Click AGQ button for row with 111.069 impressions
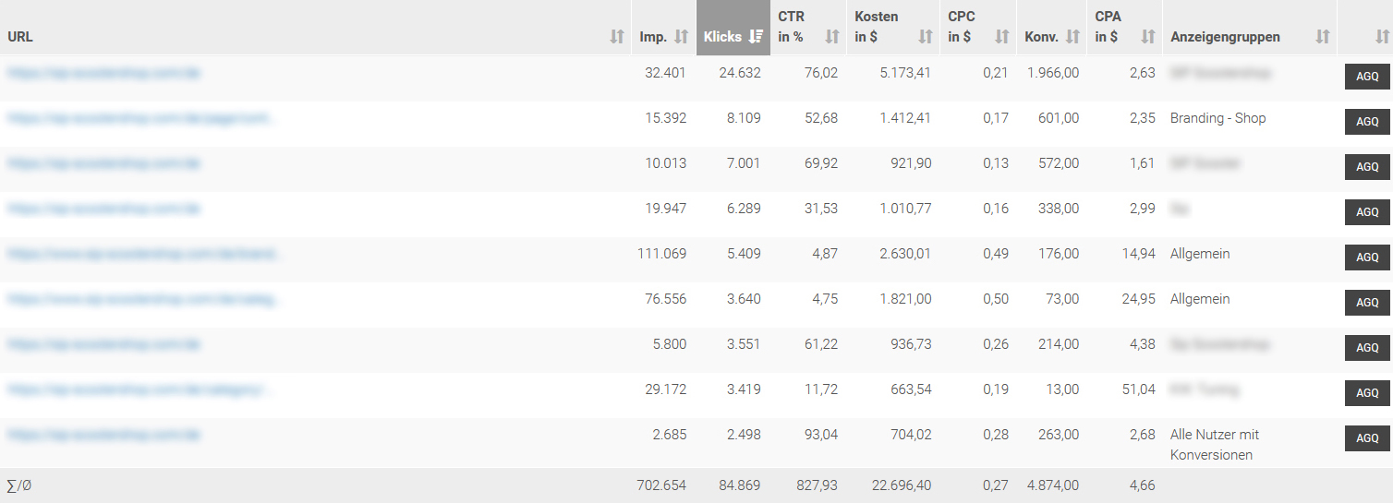1393x503 pixels. [x=1367, y=257]
